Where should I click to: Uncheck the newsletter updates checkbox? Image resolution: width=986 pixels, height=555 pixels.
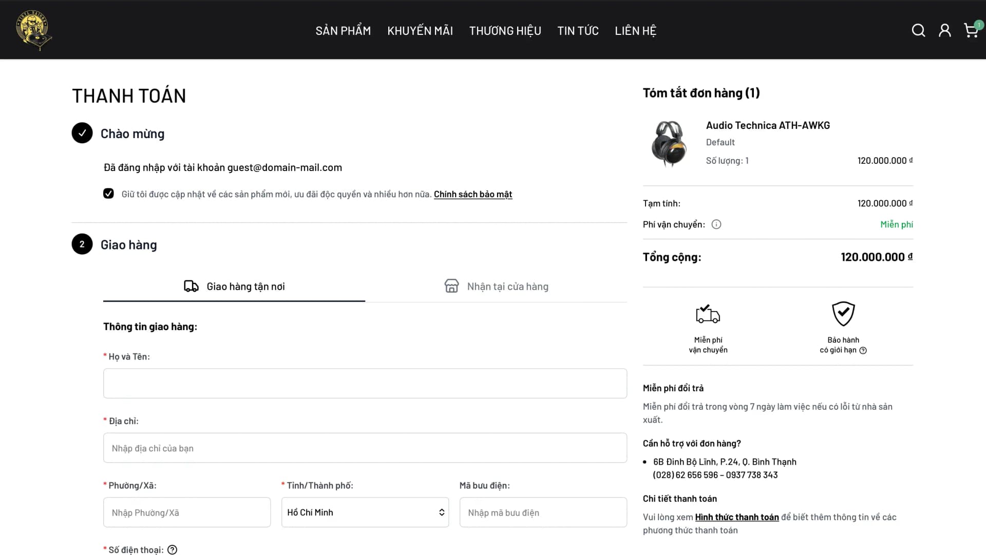pos(108,194)
